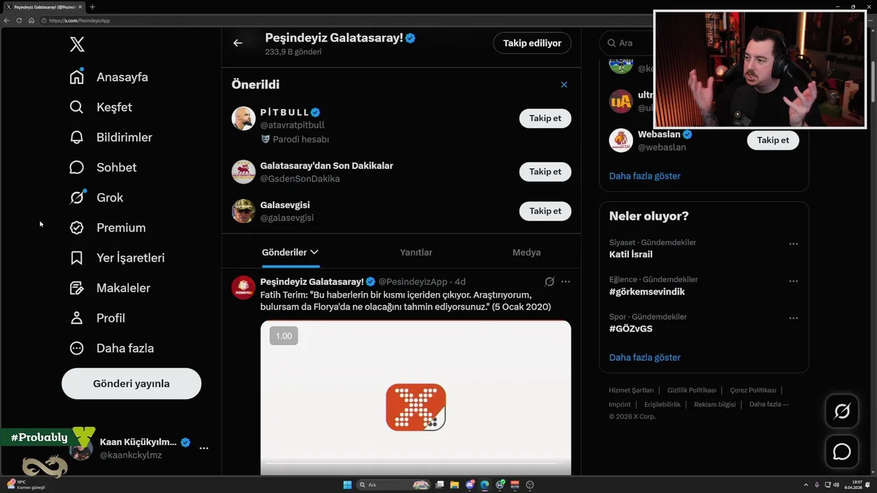Open Grok from the sidebar

pos(97,197)
